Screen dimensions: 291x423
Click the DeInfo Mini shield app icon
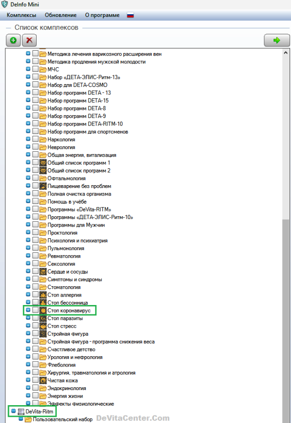pos(5,4)
